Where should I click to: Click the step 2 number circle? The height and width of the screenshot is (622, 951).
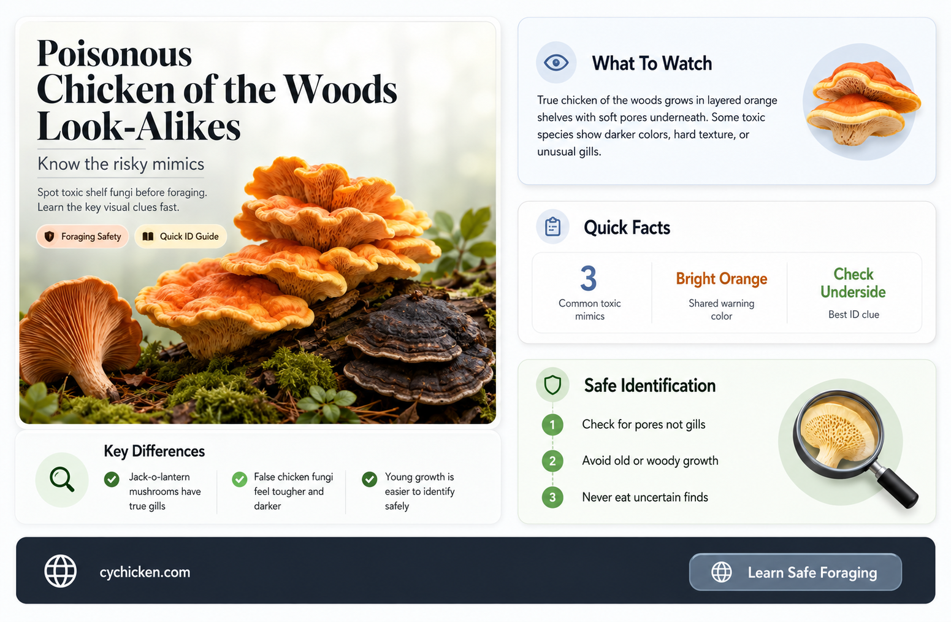(552, 461)
